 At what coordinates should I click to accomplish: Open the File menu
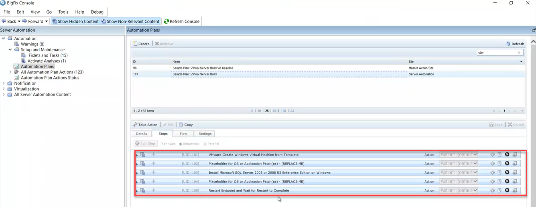pyautogui.click(x=7, y=12)
